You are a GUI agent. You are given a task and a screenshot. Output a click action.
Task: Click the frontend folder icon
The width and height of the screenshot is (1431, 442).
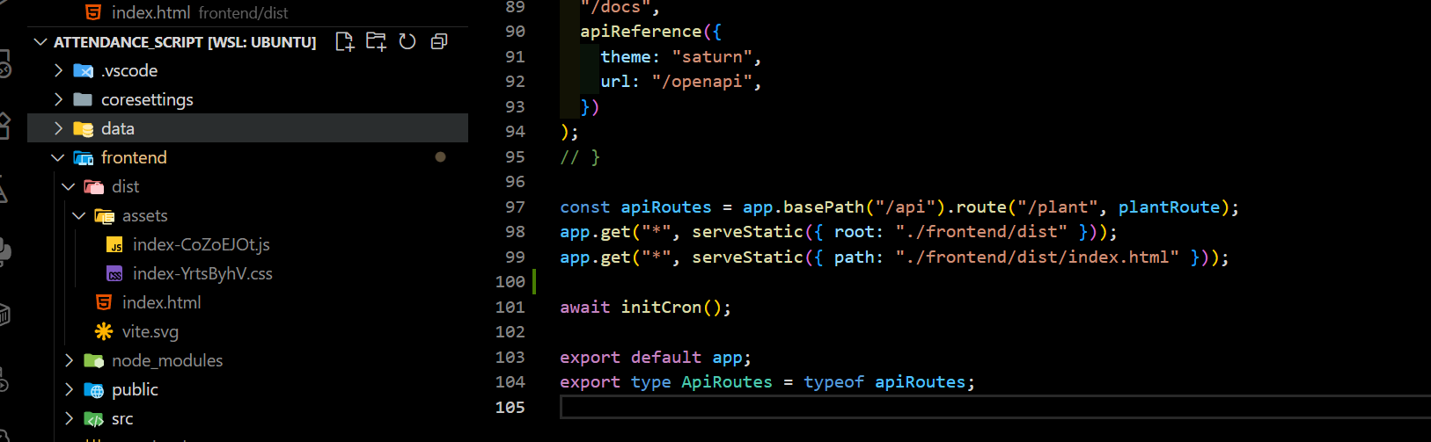tap(84, 157)
